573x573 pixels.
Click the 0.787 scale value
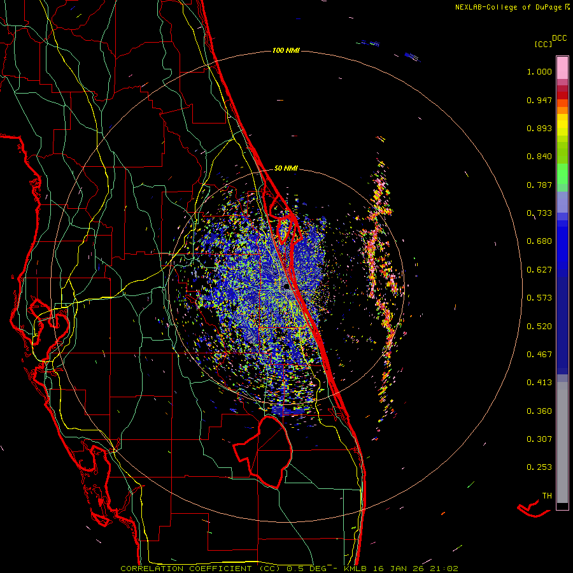(x=539, y=185)
